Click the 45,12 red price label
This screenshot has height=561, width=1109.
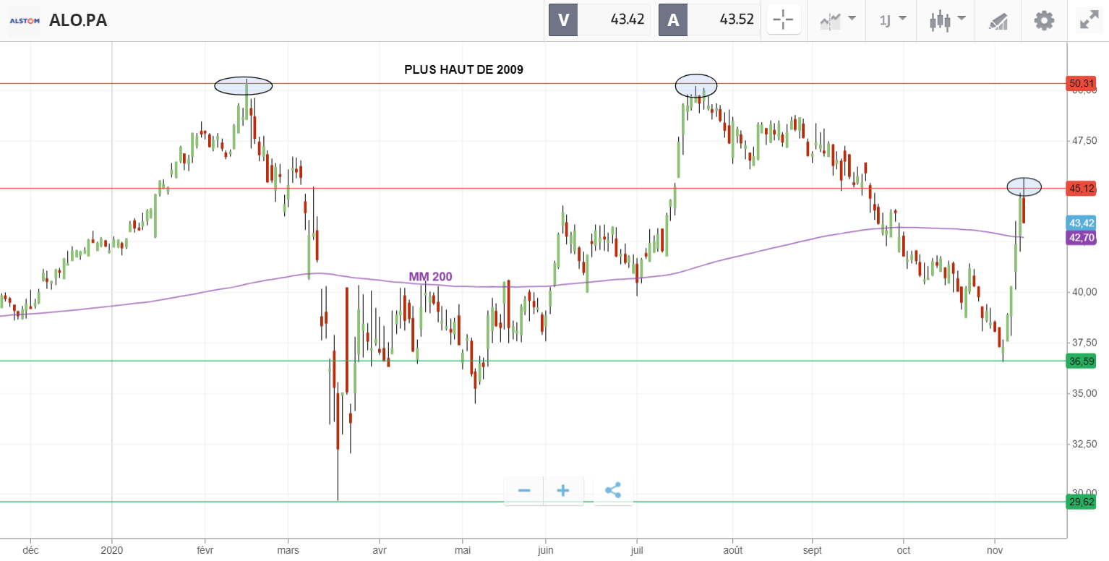point(1082,189)
